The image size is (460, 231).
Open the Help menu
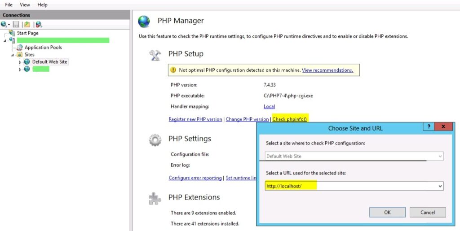pos(42,4)
